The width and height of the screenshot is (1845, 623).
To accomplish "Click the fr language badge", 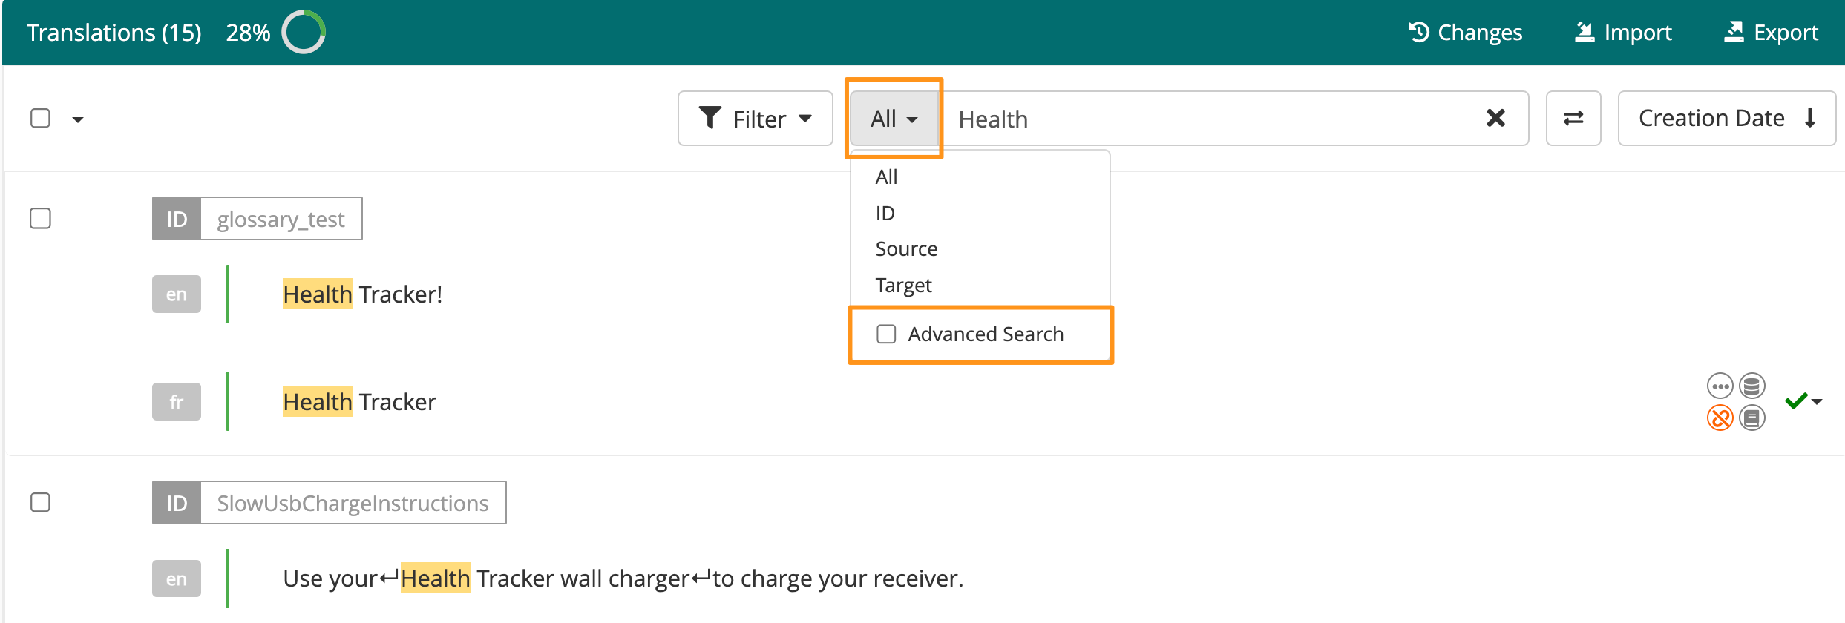I will click(x=176, y=401).
